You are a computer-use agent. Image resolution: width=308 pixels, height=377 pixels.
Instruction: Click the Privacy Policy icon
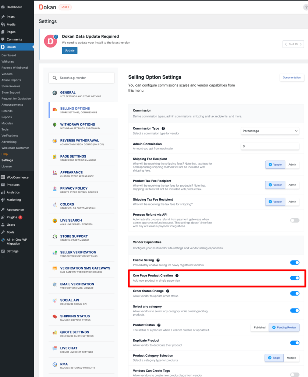click(55, 189)
